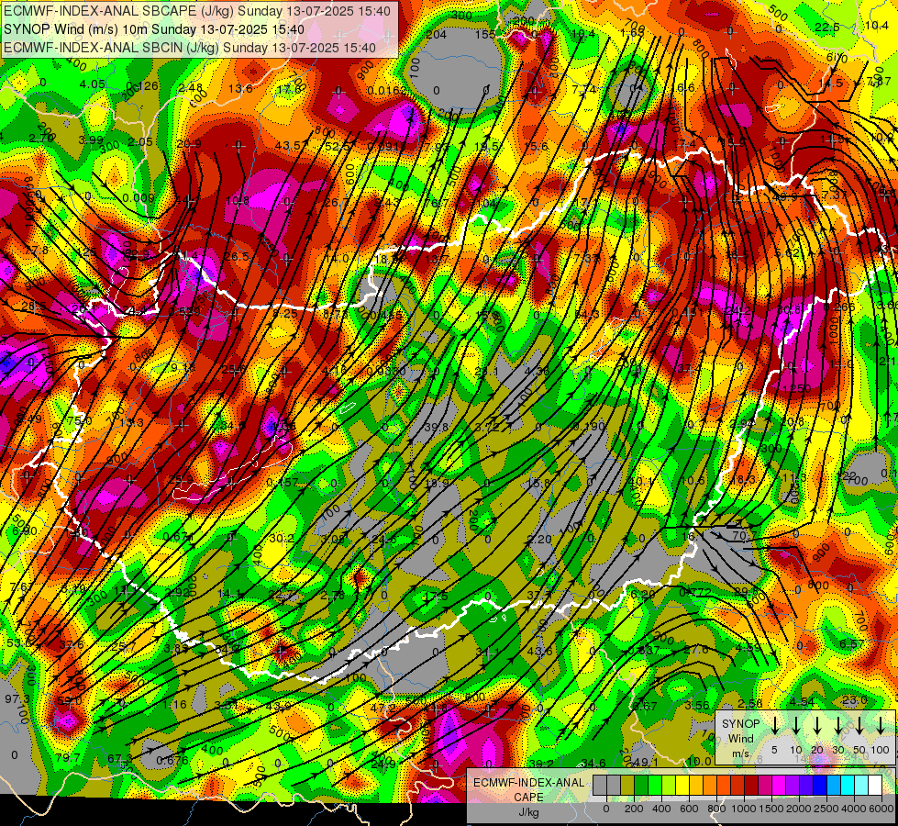Viewport: 898px width, 826px height.
Task: Click the 22.5 value on the map
Action: click(827, 28)
